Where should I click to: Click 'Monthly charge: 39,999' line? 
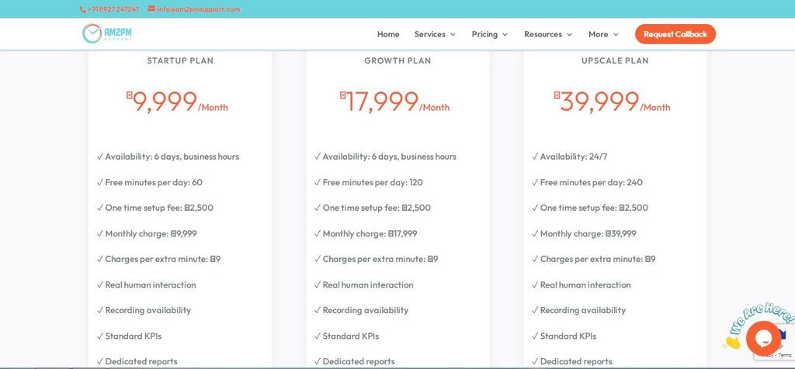[x=584, y=233]
